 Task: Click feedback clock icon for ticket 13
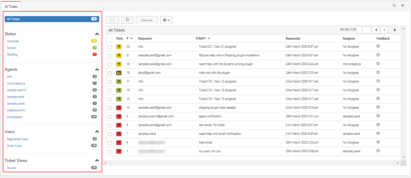[x=378, y=107]
